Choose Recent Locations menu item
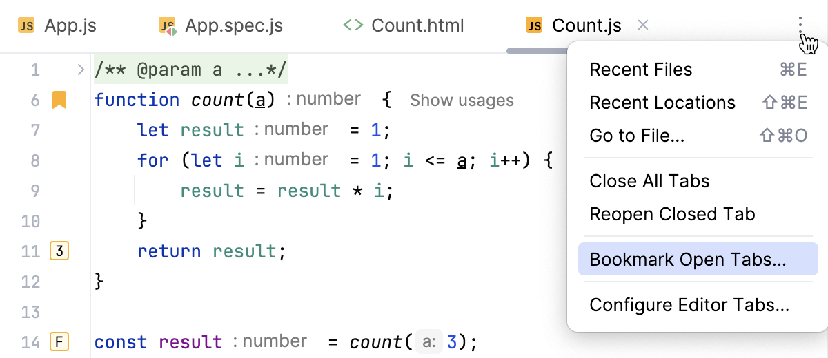The image size is (828, 358). tap(662, 103)
